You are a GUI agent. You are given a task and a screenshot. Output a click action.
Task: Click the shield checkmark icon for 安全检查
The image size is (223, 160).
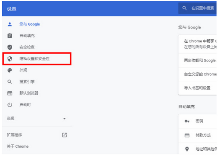[x=10, y=47]
